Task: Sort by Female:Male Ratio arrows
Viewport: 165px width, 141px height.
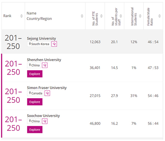Action: [x=159, y=16]
